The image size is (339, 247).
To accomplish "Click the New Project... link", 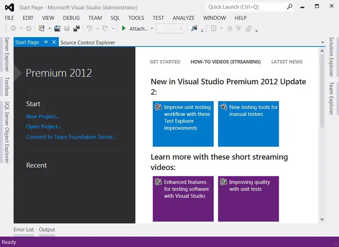I will click(42, 116).
